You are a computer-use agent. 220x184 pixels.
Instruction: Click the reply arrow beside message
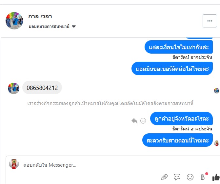click(x=134, y=121)
